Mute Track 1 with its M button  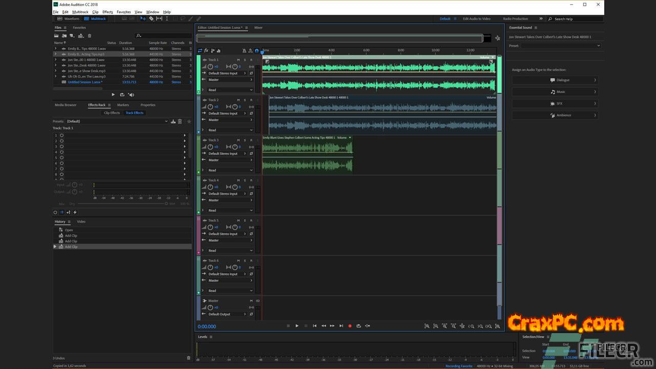point(238,60)
